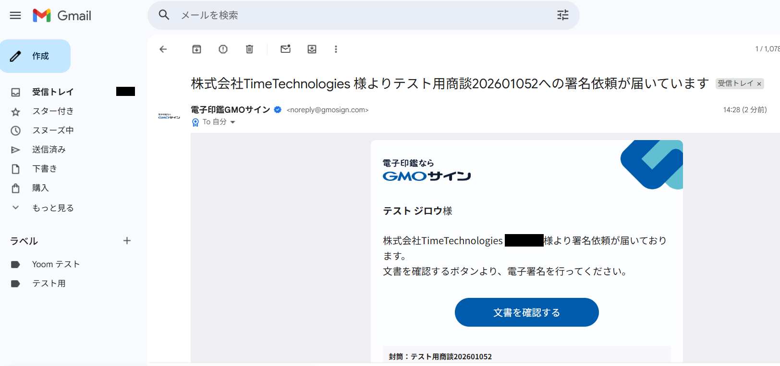This screenshot has height=366, width=780.
Task: Open スヌーズ中 snoozed folder
Action: [53, 130]
